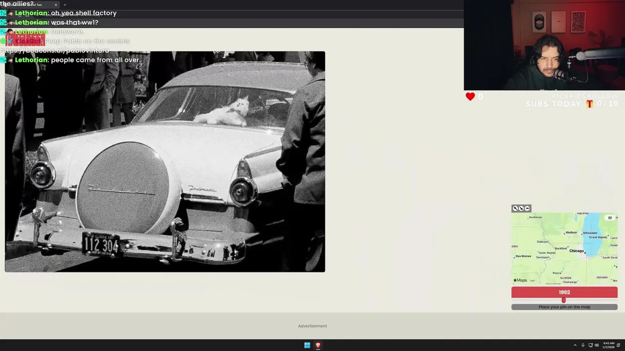Click the first map resize arrow icon
Screen dimensions: 625x351
click(x=515, y=208)
